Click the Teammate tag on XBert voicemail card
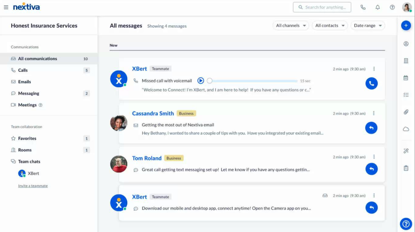The height and width of the screenshot is (232, 415). (x=160, y=69)
